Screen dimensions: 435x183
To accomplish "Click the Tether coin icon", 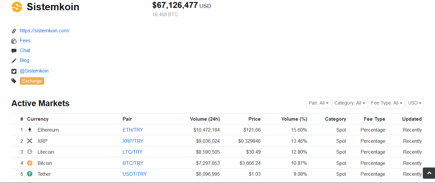I will [30, 174].
